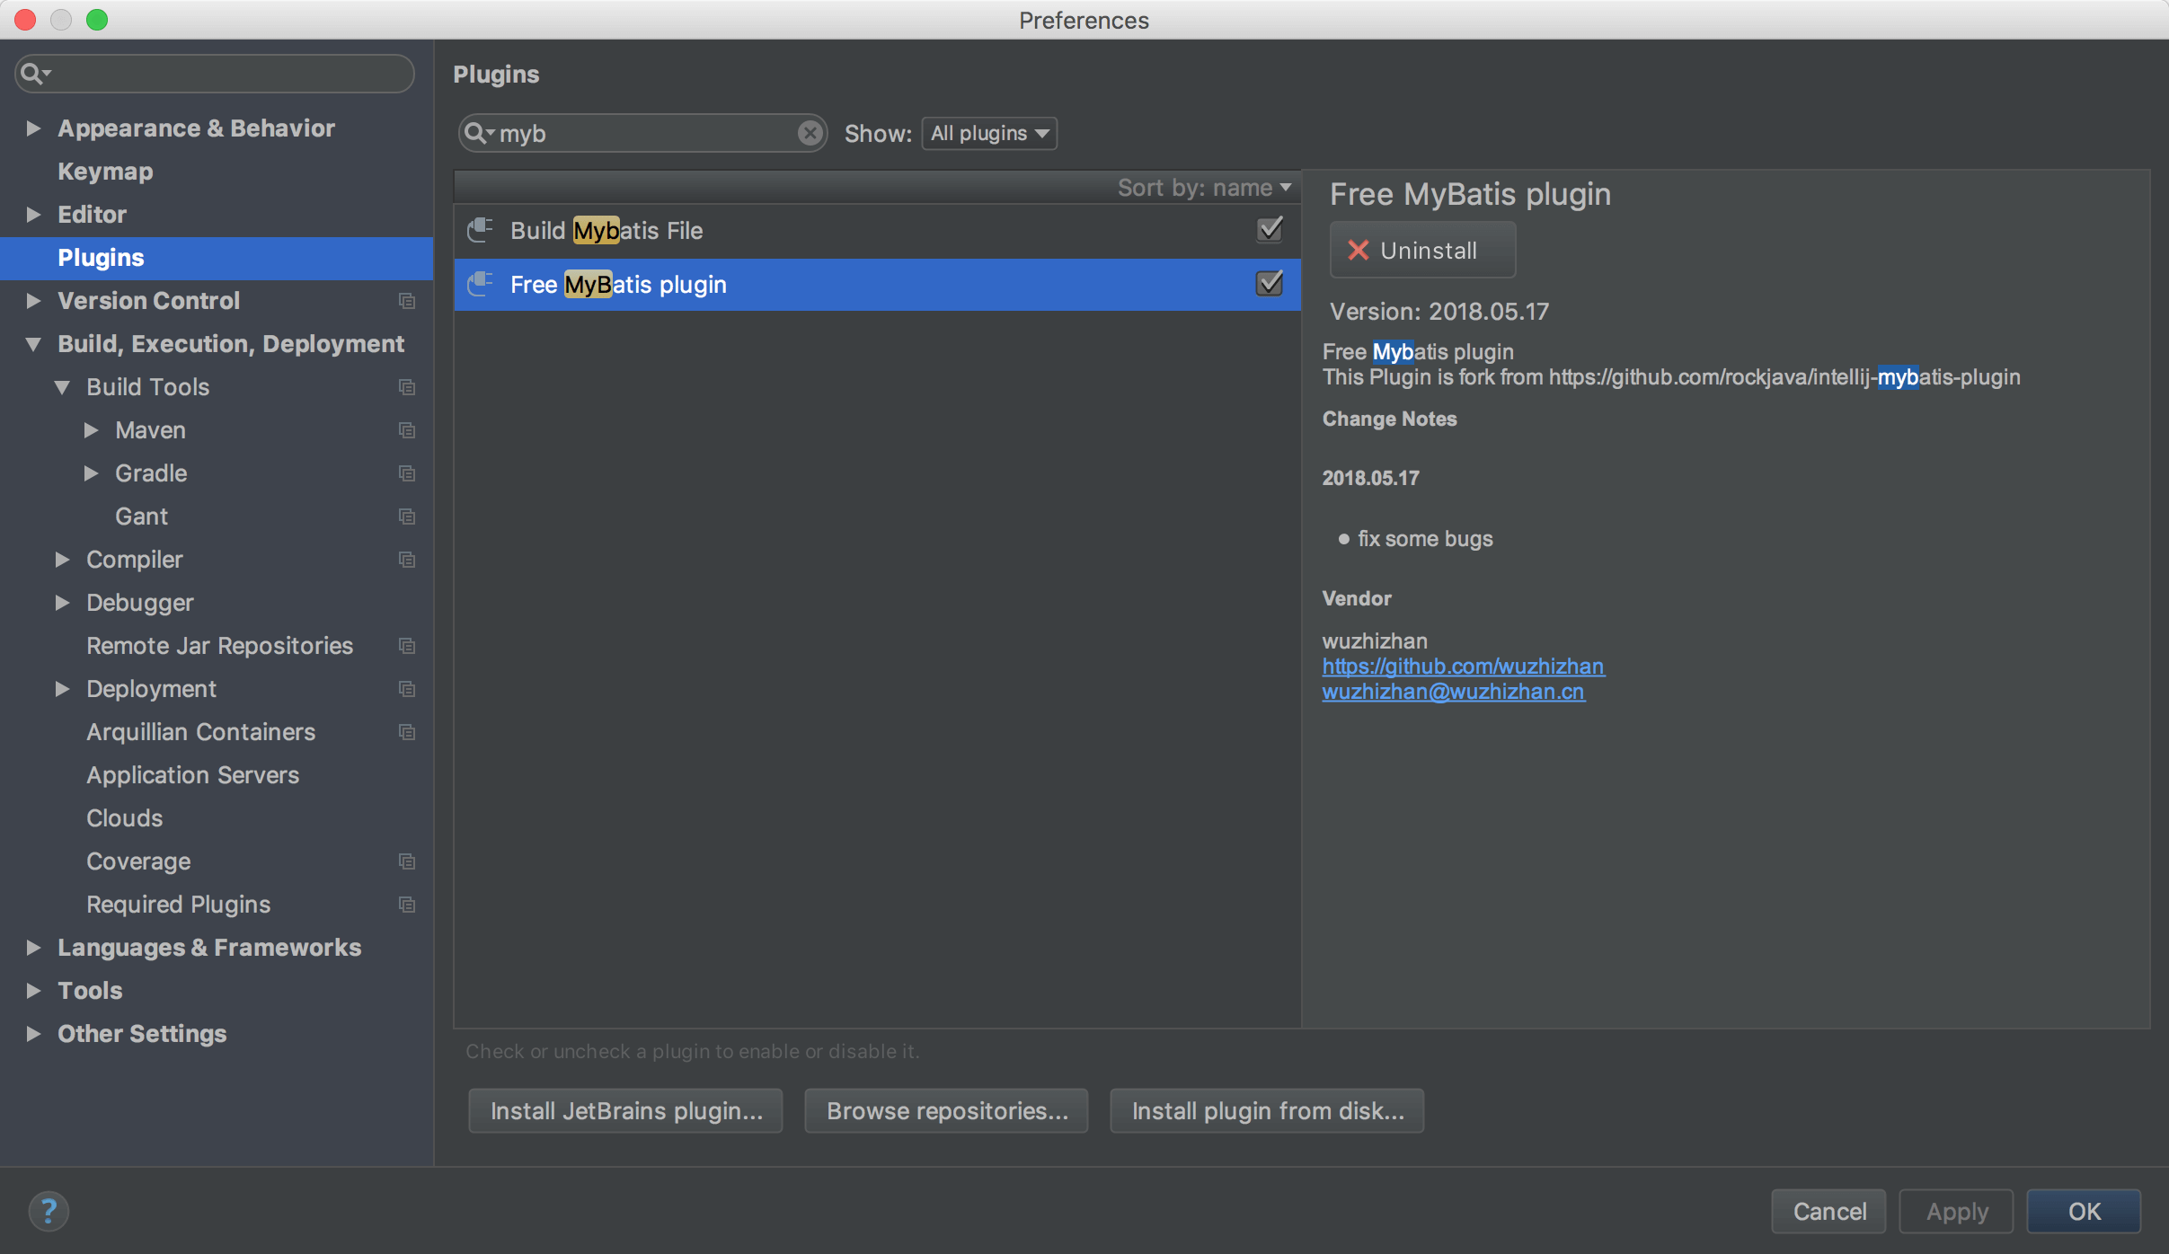Screen dimensions: 2169x1254
Task: Expand the Maven node
Action: (91, 430)
